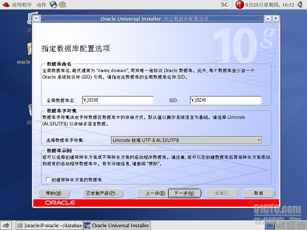Click the show-desktop icon in bottom panel

pyautogui.click(x=6, y=225)
